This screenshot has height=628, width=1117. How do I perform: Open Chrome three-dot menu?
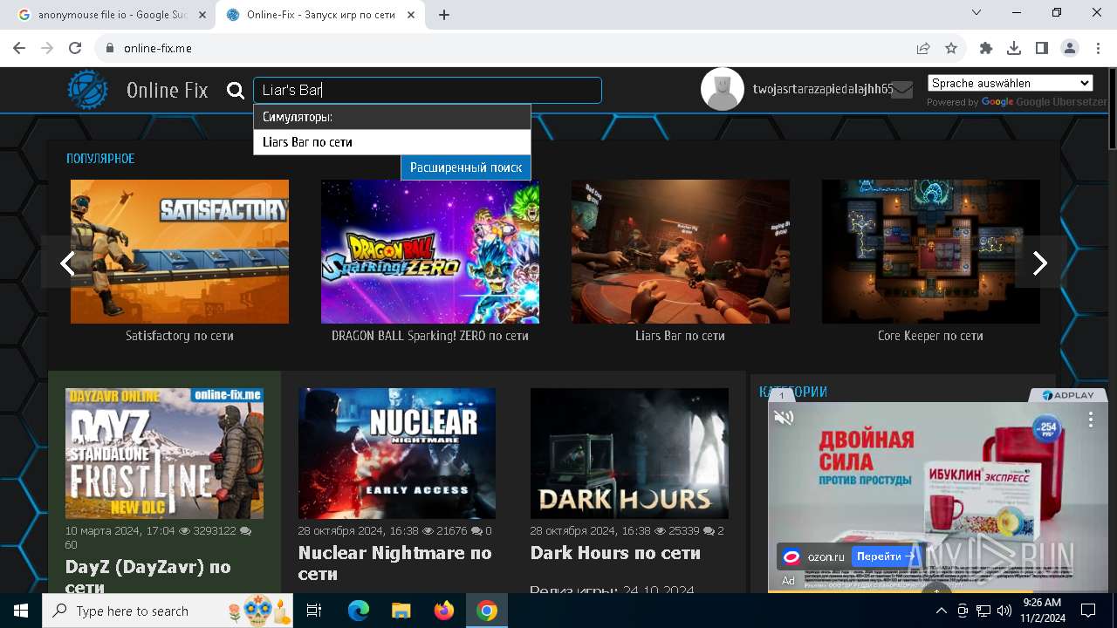click(x=1098, y=48)
